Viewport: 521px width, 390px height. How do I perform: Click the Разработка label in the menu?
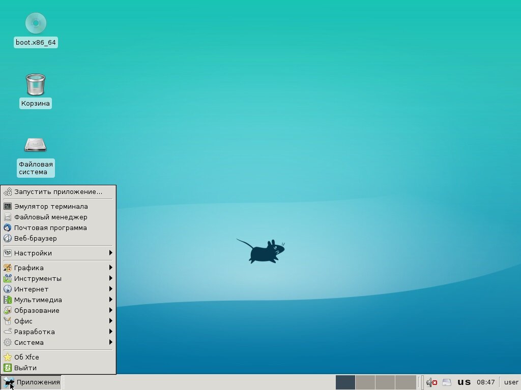tap(35, 332)
